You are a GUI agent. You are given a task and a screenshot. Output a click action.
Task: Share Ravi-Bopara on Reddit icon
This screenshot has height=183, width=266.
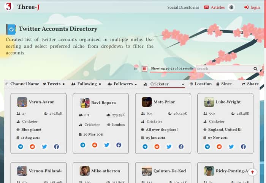point(95,145)
